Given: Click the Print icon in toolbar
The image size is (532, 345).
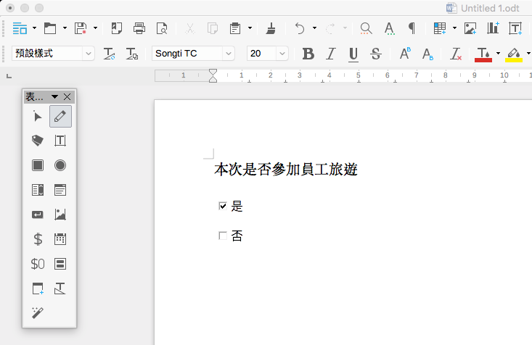Looking at the screenshot, I should pos(139,29).
